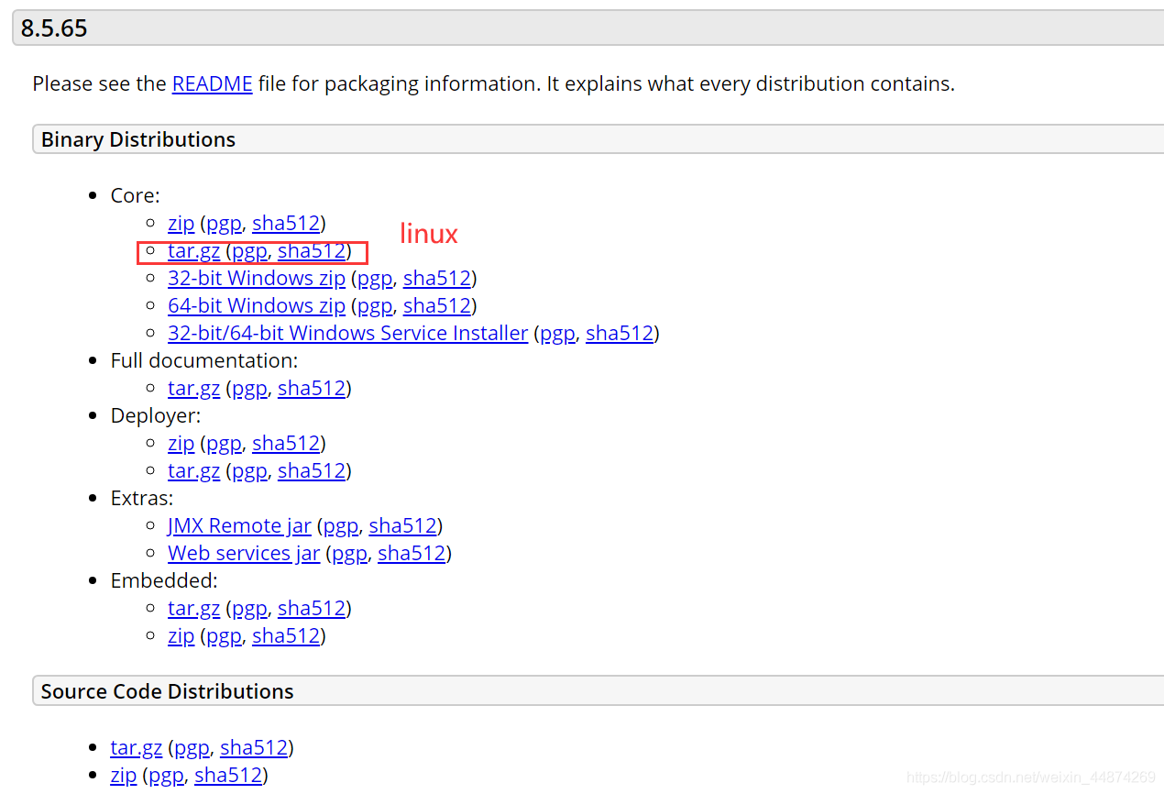Image resolution: width=1164 pixels, height=794 pixels.
Task: Open sha512 for Windows Service Installer
Action: point(620,333)
